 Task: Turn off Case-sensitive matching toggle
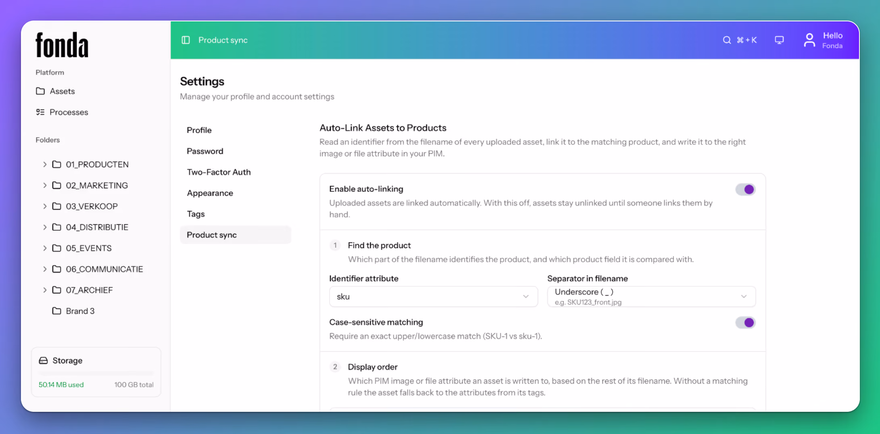745,323
